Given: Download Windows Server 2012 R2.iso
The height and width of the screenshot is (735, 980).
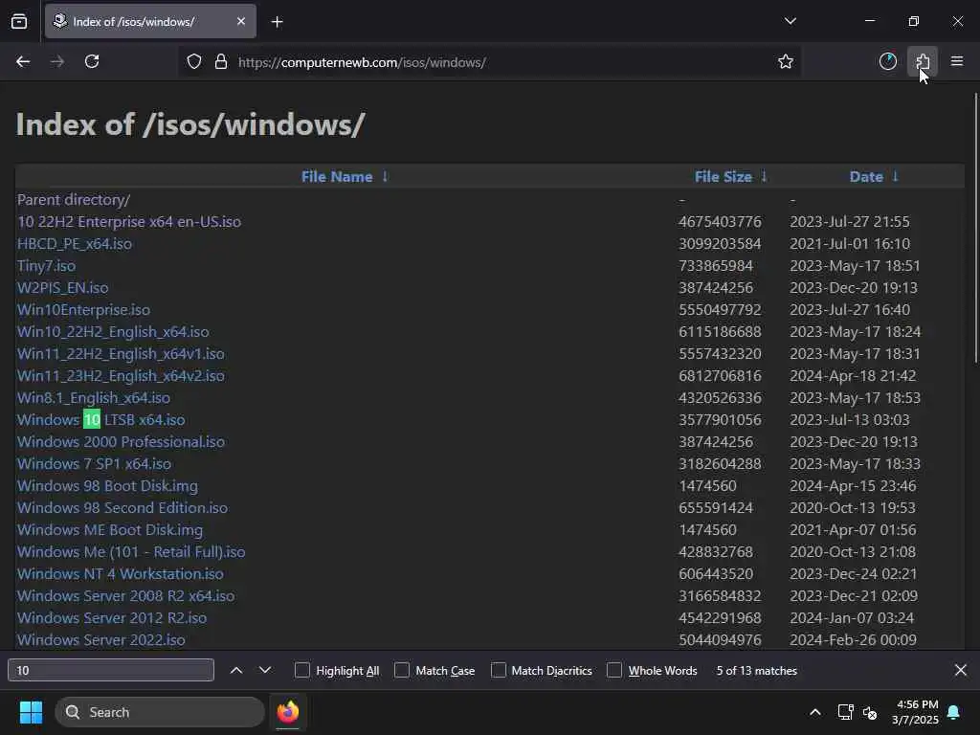Looking at the screenshot, I should [112, 617].
